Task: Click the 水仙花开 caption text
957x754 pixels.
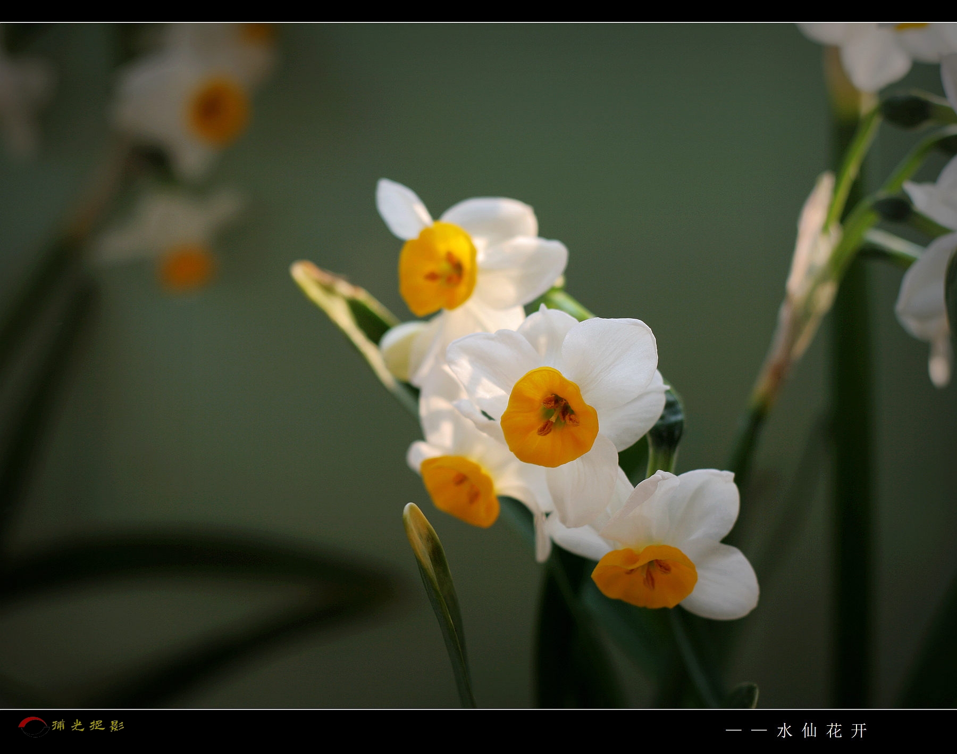Action: [821, 731]
